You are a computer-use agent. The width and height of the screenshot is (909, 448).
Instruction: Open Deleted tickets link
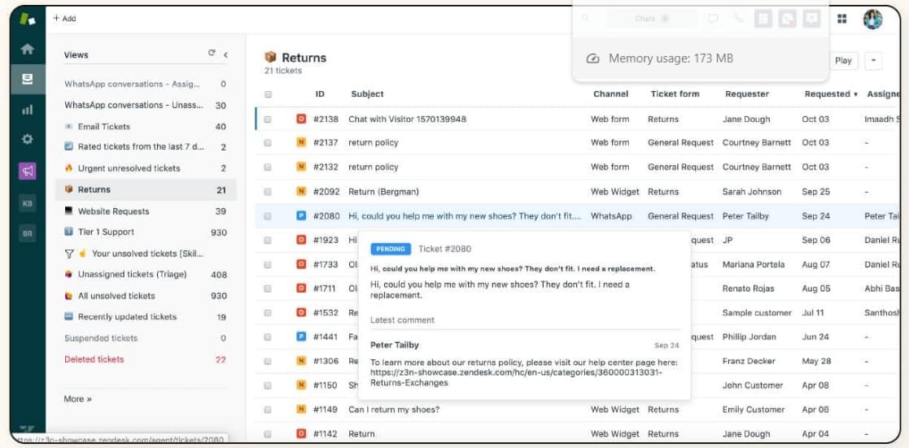click(94, 359)
